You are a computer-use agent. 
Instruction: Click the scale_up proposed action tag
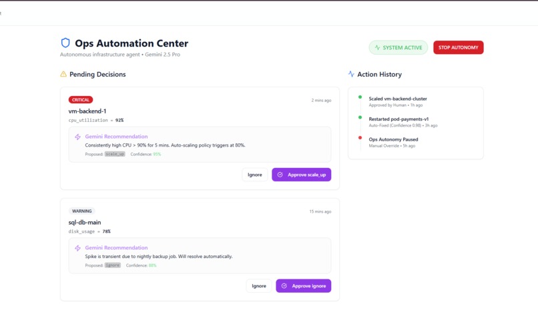[x=115, y=154]
